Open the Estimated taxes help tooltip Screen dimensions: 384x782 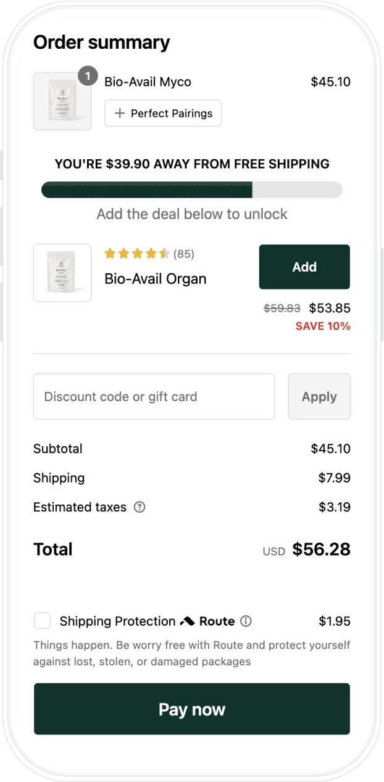coord(140,507)
